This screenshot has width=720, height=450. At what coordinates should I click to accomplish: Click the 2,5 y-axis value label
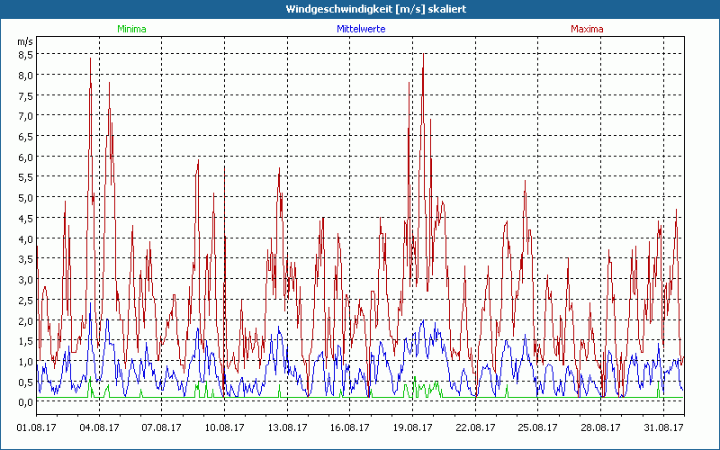25,300
